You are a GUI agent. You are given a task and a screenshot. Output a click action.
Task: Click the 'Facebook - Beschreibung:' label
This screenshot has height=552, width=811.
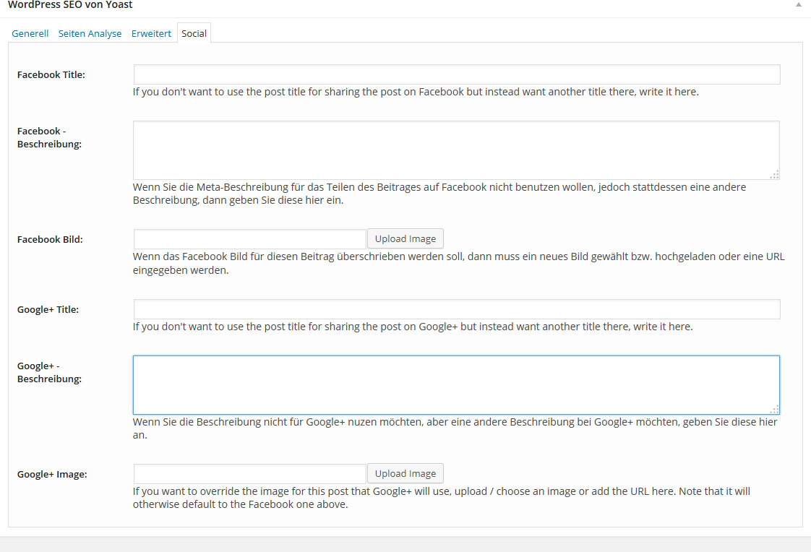point(50,137)
